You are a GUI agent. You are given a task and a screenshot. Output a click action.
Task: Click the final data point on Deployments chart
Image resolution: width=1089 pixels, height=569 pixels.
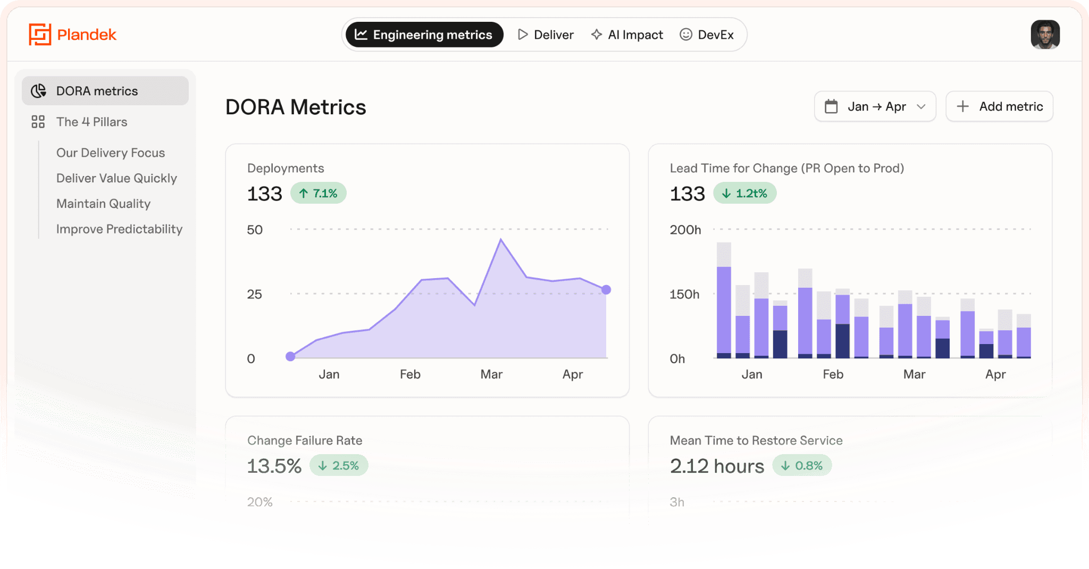[x=606, y=290]
